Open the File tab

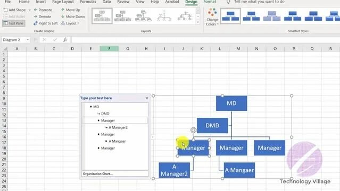tap(7, 2)
